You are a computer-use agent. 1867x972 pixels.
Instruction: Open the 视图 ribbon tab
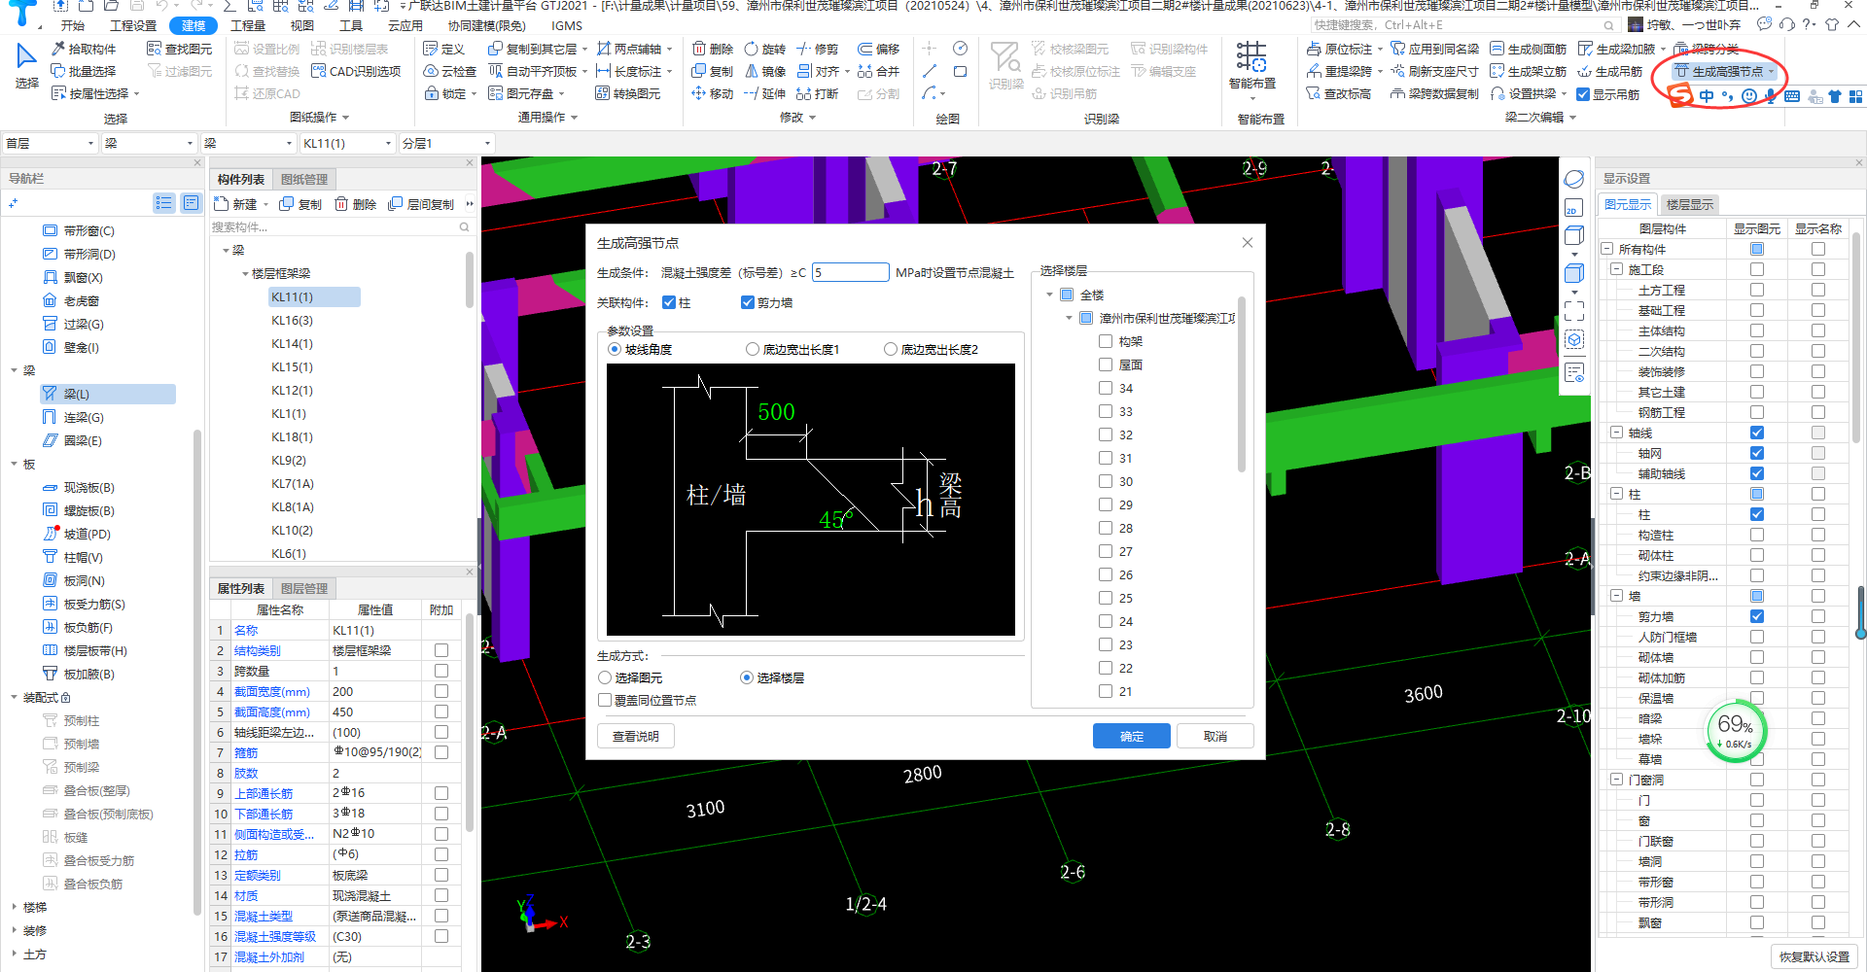coord(302,25)
